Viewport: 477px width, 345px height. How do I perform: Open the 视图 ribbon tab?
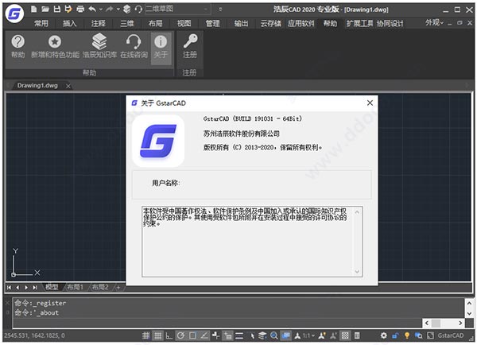point(184,23)
